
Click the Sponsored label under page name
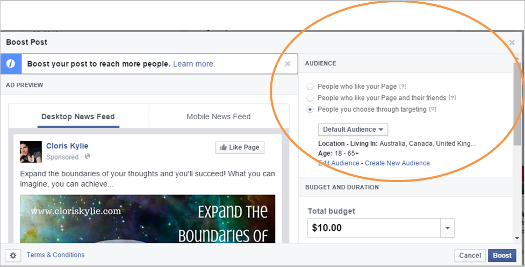coord(62,157)
